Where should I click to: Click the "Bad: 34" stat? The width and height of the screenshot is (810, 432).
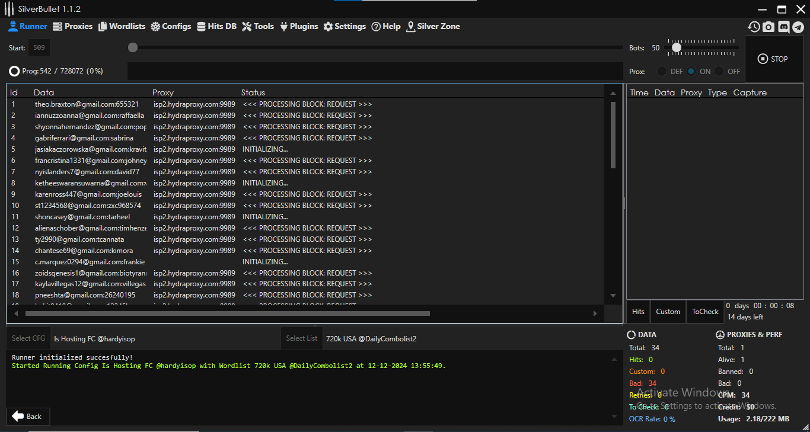[643, 383]
